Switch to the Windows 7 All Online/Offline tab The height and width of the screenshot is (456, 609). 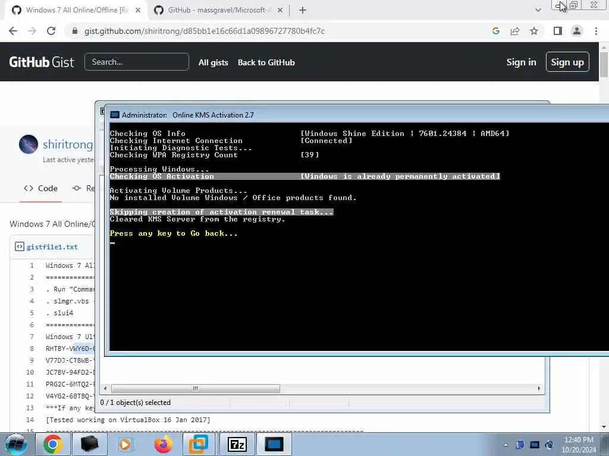click(x=77, y=10)
